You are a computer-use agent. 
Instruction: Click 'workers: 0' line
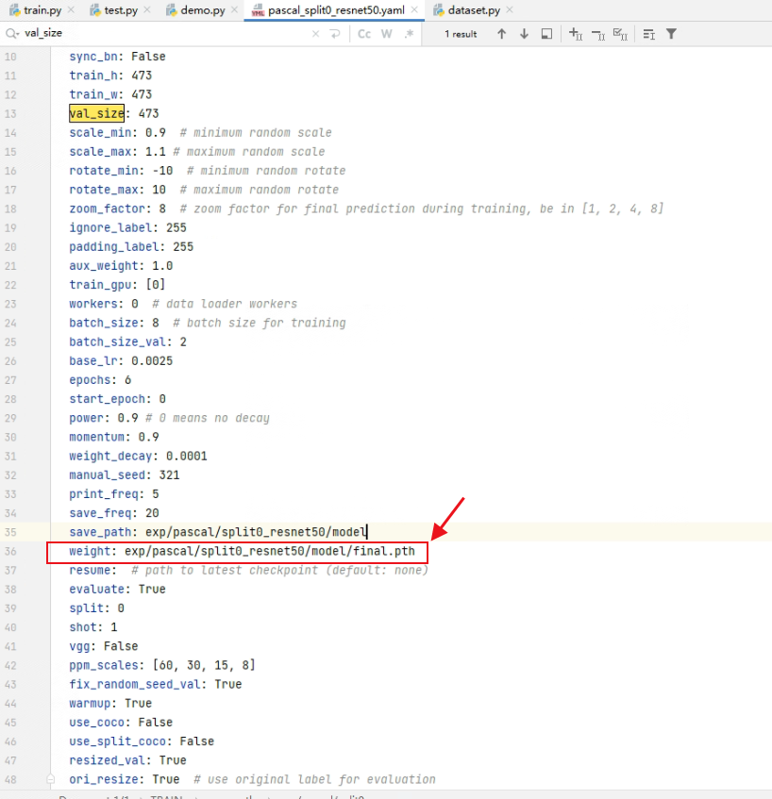pos(104,304)
